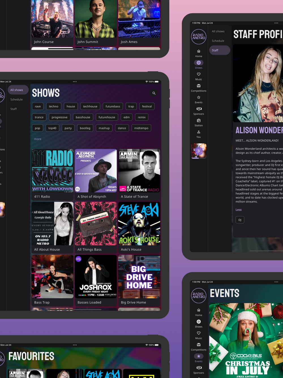Switch to Schedule tab in Shows window
This screenshot has height=378, width=283.
coord(16,99)
